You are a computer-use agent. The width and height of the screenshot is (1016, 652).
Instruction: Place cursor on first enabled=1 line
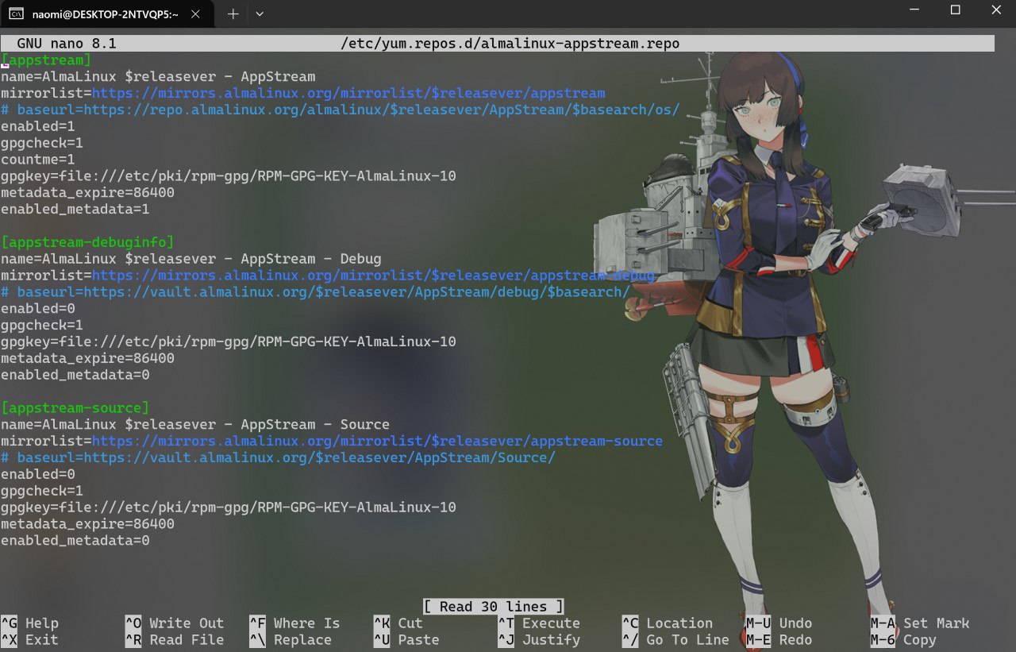(38, 127)
